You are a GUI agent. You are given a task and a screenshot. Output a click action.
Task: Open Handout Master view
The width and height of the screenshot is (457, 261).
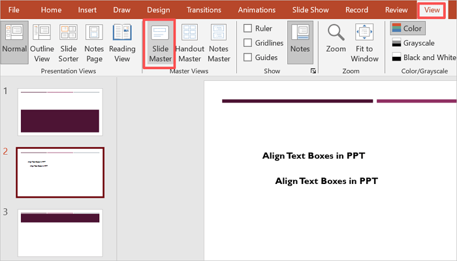pos(190,42)
